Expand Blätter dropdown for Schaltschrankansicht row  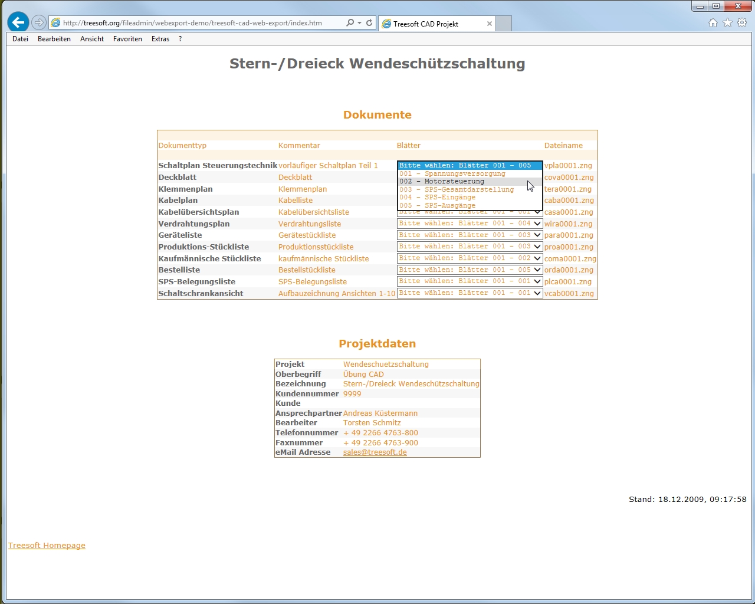tap(470, 293)
